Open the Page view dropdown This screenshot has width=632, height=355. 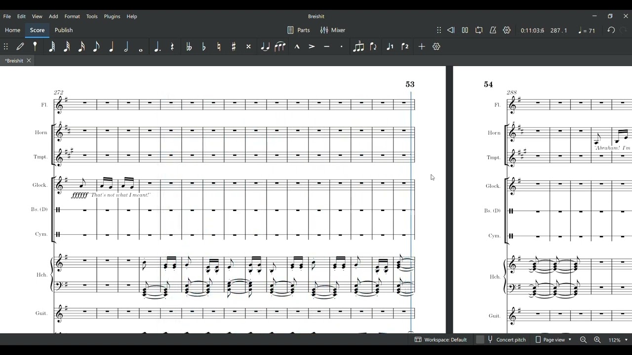(x=553, y=340)
